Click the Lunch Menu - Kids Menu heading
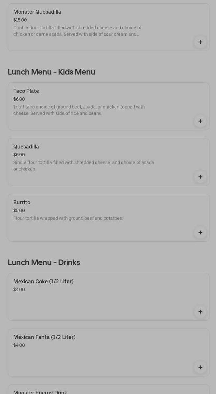 coord(51,72)
